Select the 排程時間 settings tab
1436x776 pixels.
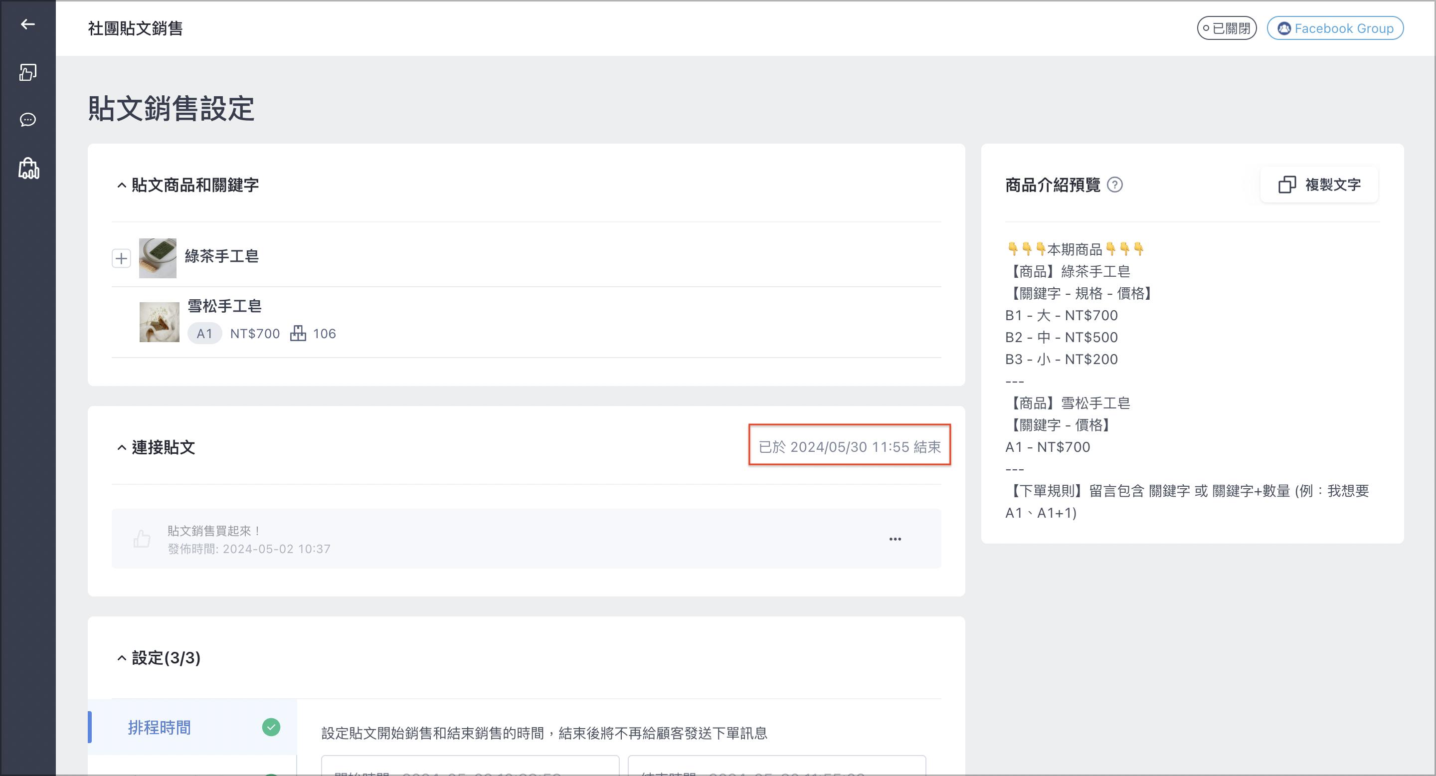(x=192, y=727)
